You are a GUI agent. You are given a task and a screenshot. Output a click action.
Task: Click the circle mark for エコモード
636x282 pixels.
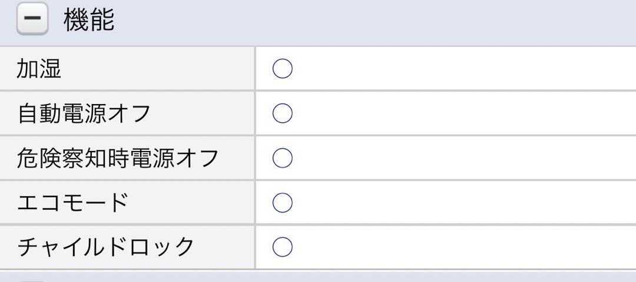tap(282, 203)
